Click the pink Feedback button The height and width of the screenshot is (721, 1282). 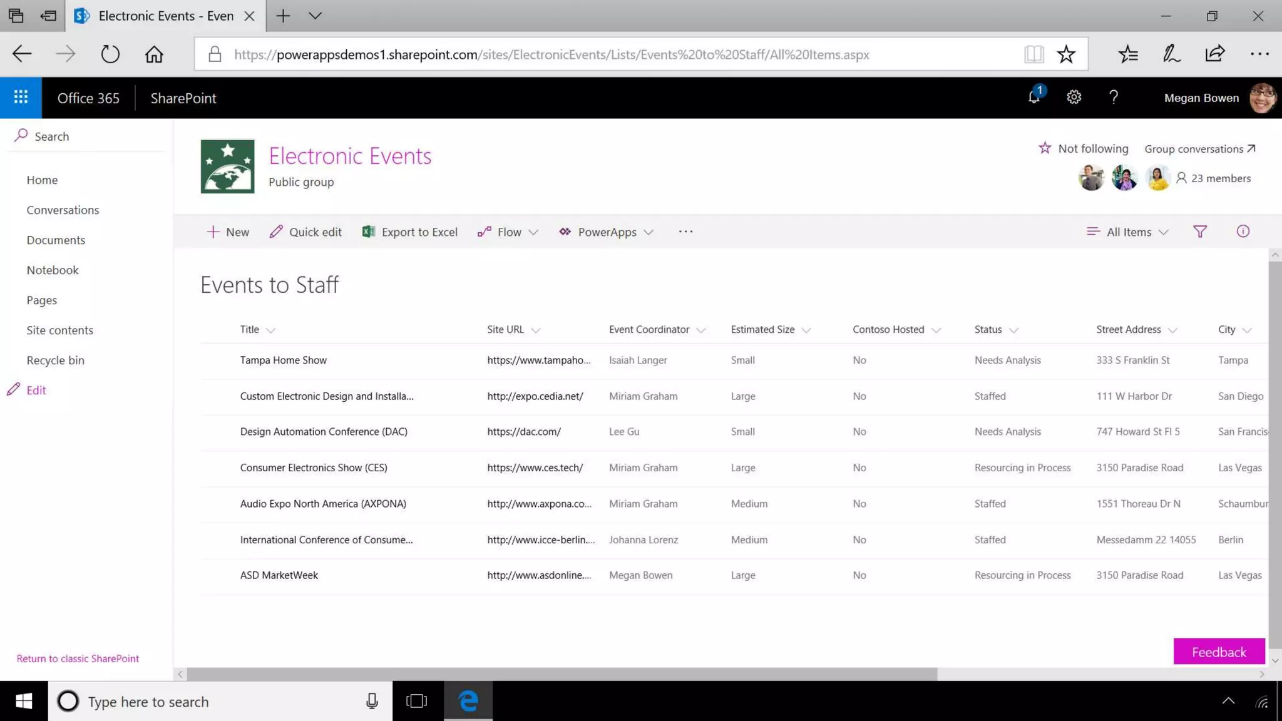click(x=1218, y=652)
